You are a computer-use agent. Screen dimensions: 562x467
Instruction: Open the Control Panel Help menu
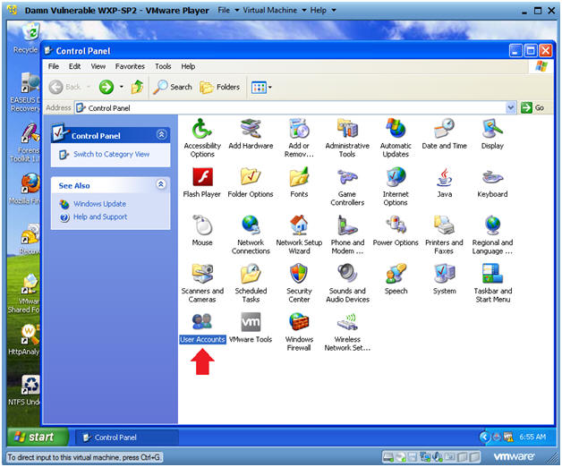pyautogui.click(x=188, y=66)
